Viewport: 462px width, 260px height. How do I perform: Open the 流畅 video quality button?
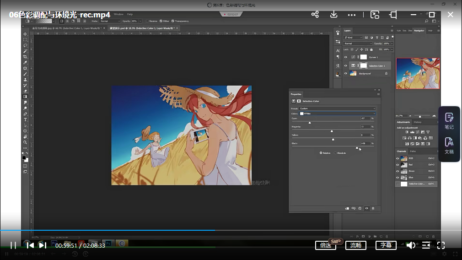point(355,245)
